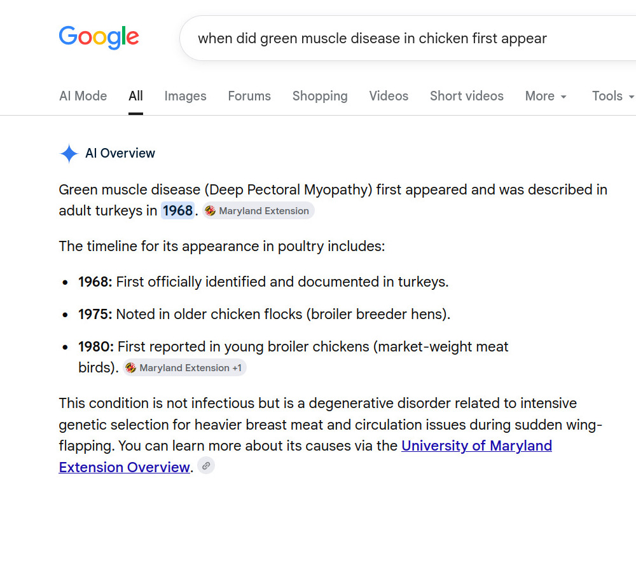Expand the More dropdown menu
This screenshot has height=572, width=636.
pyautogui.click(x=546, y=96)
